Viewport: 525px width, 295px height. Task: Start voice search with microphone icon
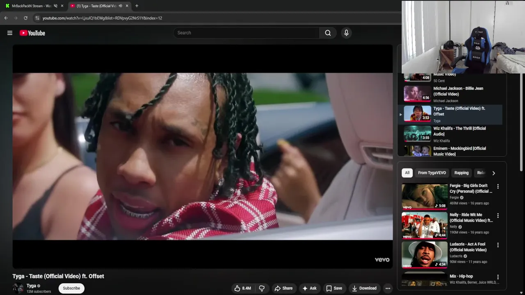click(x=346, y=33)
